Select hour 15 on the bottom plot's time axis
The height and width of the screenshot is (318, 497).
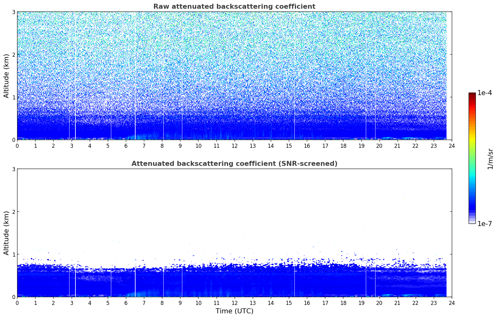coord(289,303)
